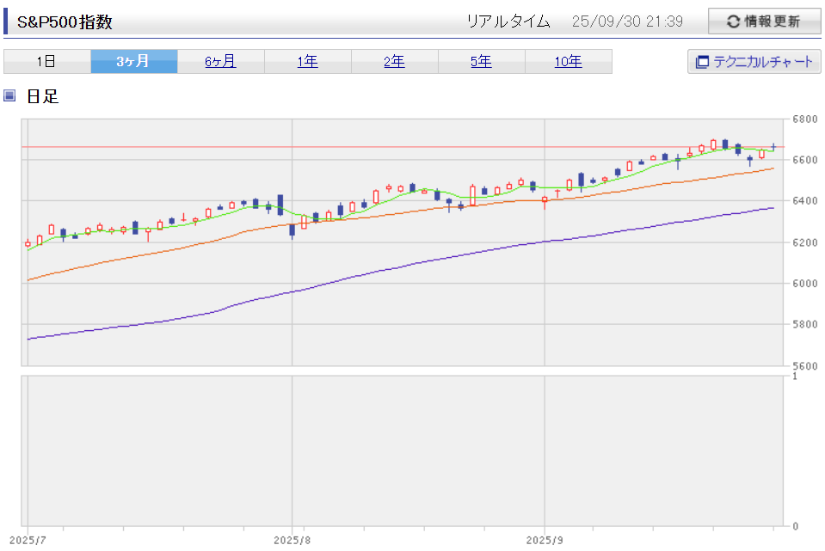Screen dimensions: 825x551
Task: Switch to the 6ヶ月 chart range
Action: tap(220, 61)
